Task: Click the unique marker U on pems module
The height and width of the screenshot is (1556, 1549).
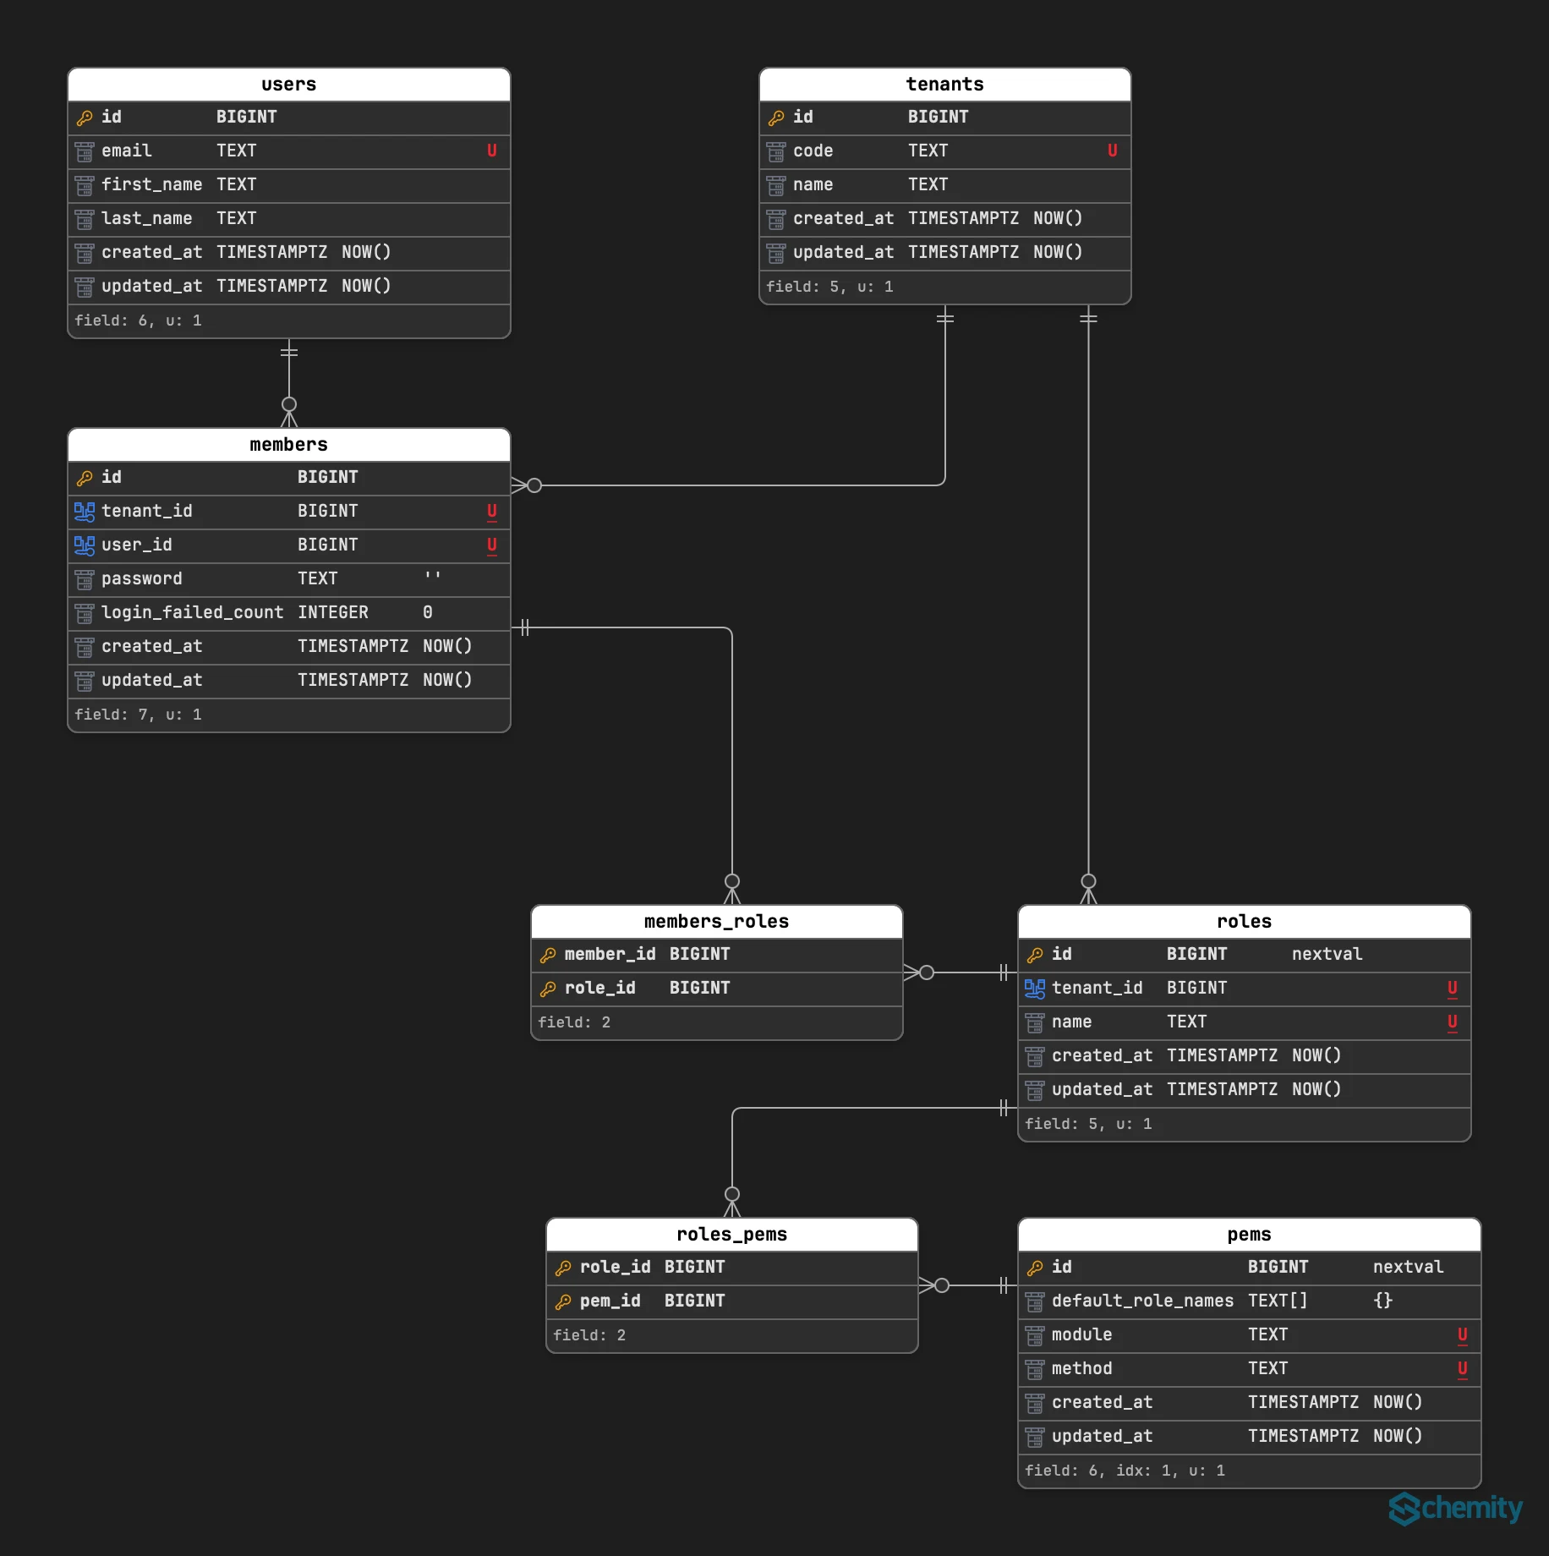Action: [1463, 1335]
